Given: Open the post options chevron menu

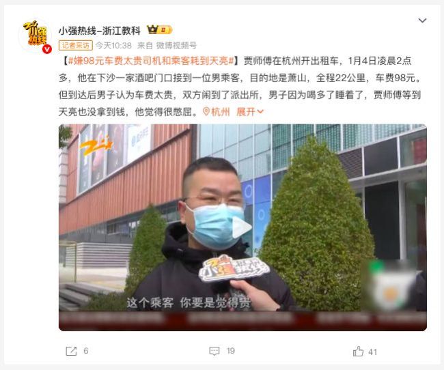Looking at the screenshot, I should pyautogui.click(x=422, y=20).
